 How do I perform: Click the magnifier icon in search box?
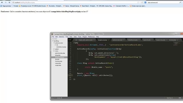180,3
